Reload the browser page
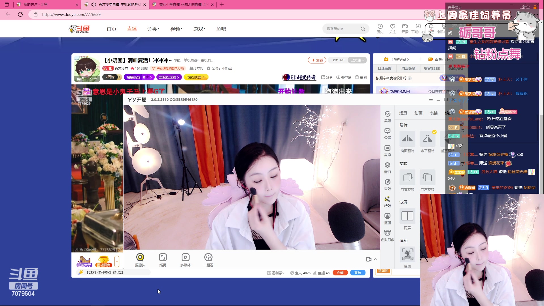Viewport: 544px width, 306px height. [20, 14]
